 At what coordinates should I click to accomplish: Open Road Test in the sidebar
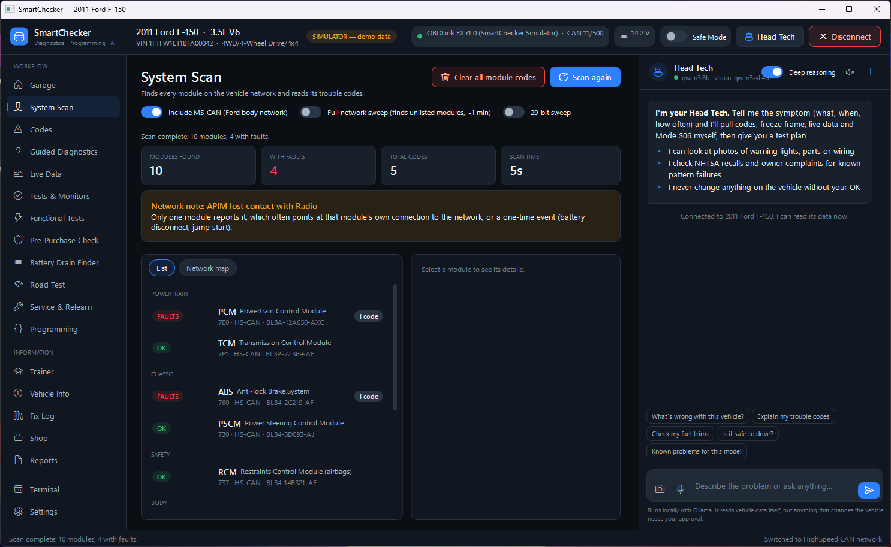pos(63,285)
